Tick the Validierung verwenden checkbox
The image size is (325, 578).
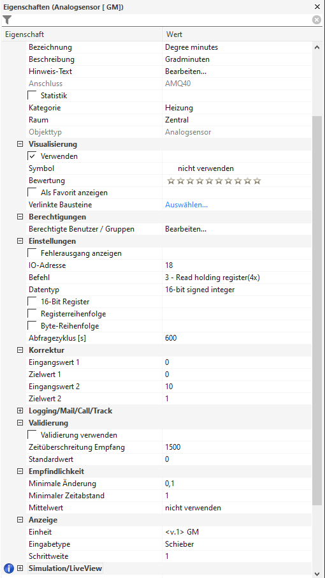point(32,434)
